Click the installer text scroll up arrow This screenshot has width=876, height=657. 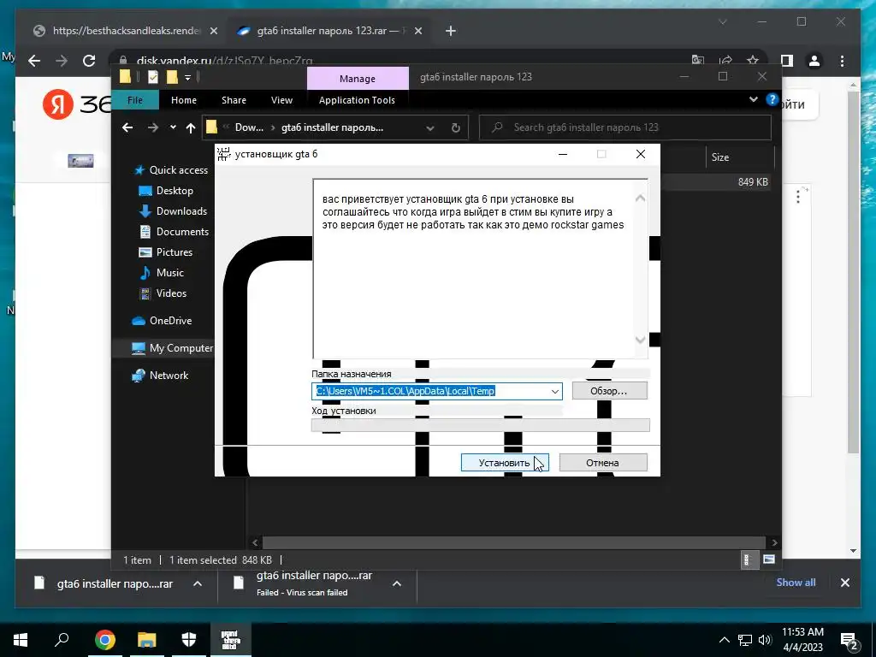[640, 198]
